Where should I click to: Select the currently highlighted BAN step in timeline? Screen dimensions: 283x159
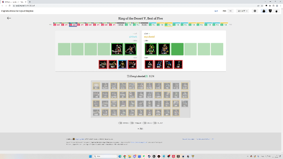(73, 24)
